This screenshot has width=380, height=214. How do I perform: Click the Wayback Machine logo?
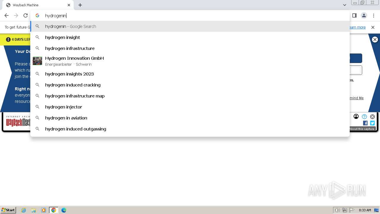tap(18, 121)
